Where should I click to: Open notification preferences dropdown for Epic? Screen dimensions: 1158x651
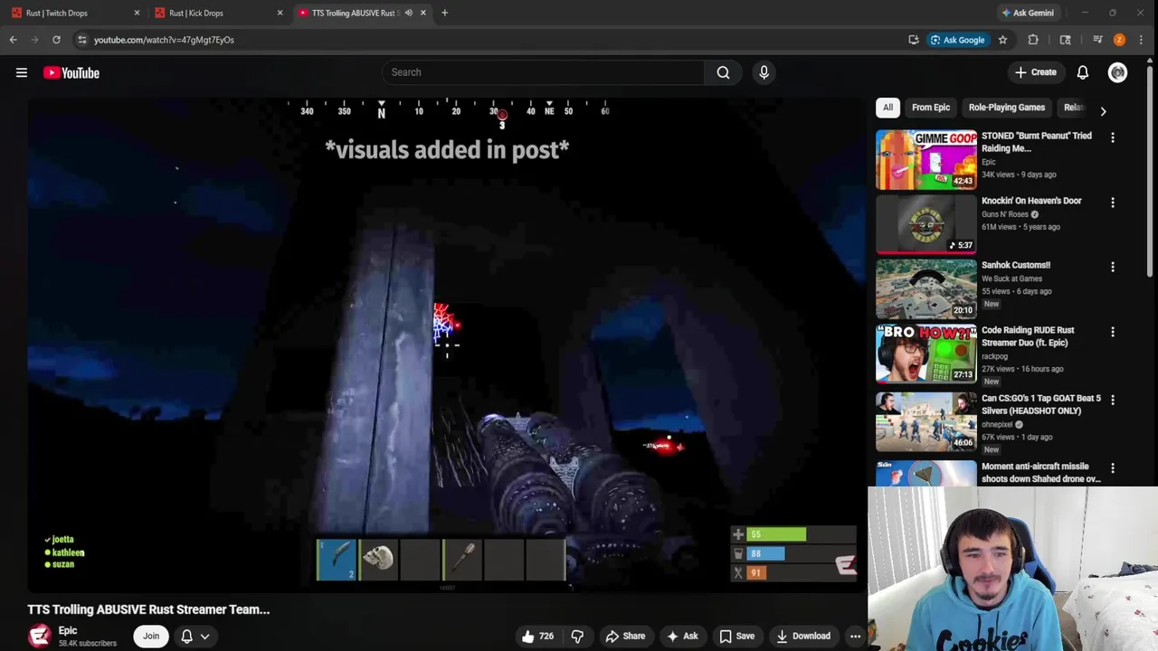coord(195,637)
